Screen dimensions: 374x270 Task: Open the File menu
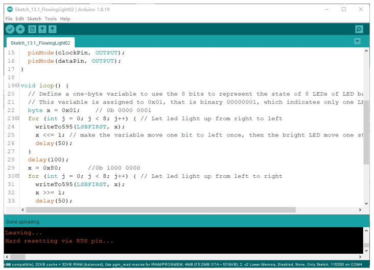coord(9,19)
